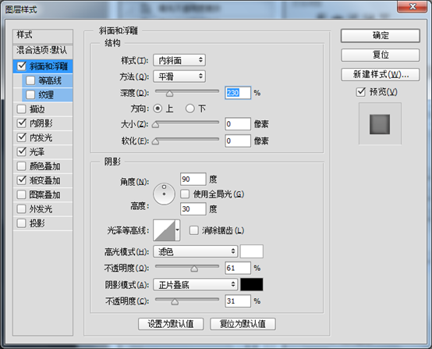
Task: Click the highlight 不透明度(O) slider handle
Action: coord(194,269)
